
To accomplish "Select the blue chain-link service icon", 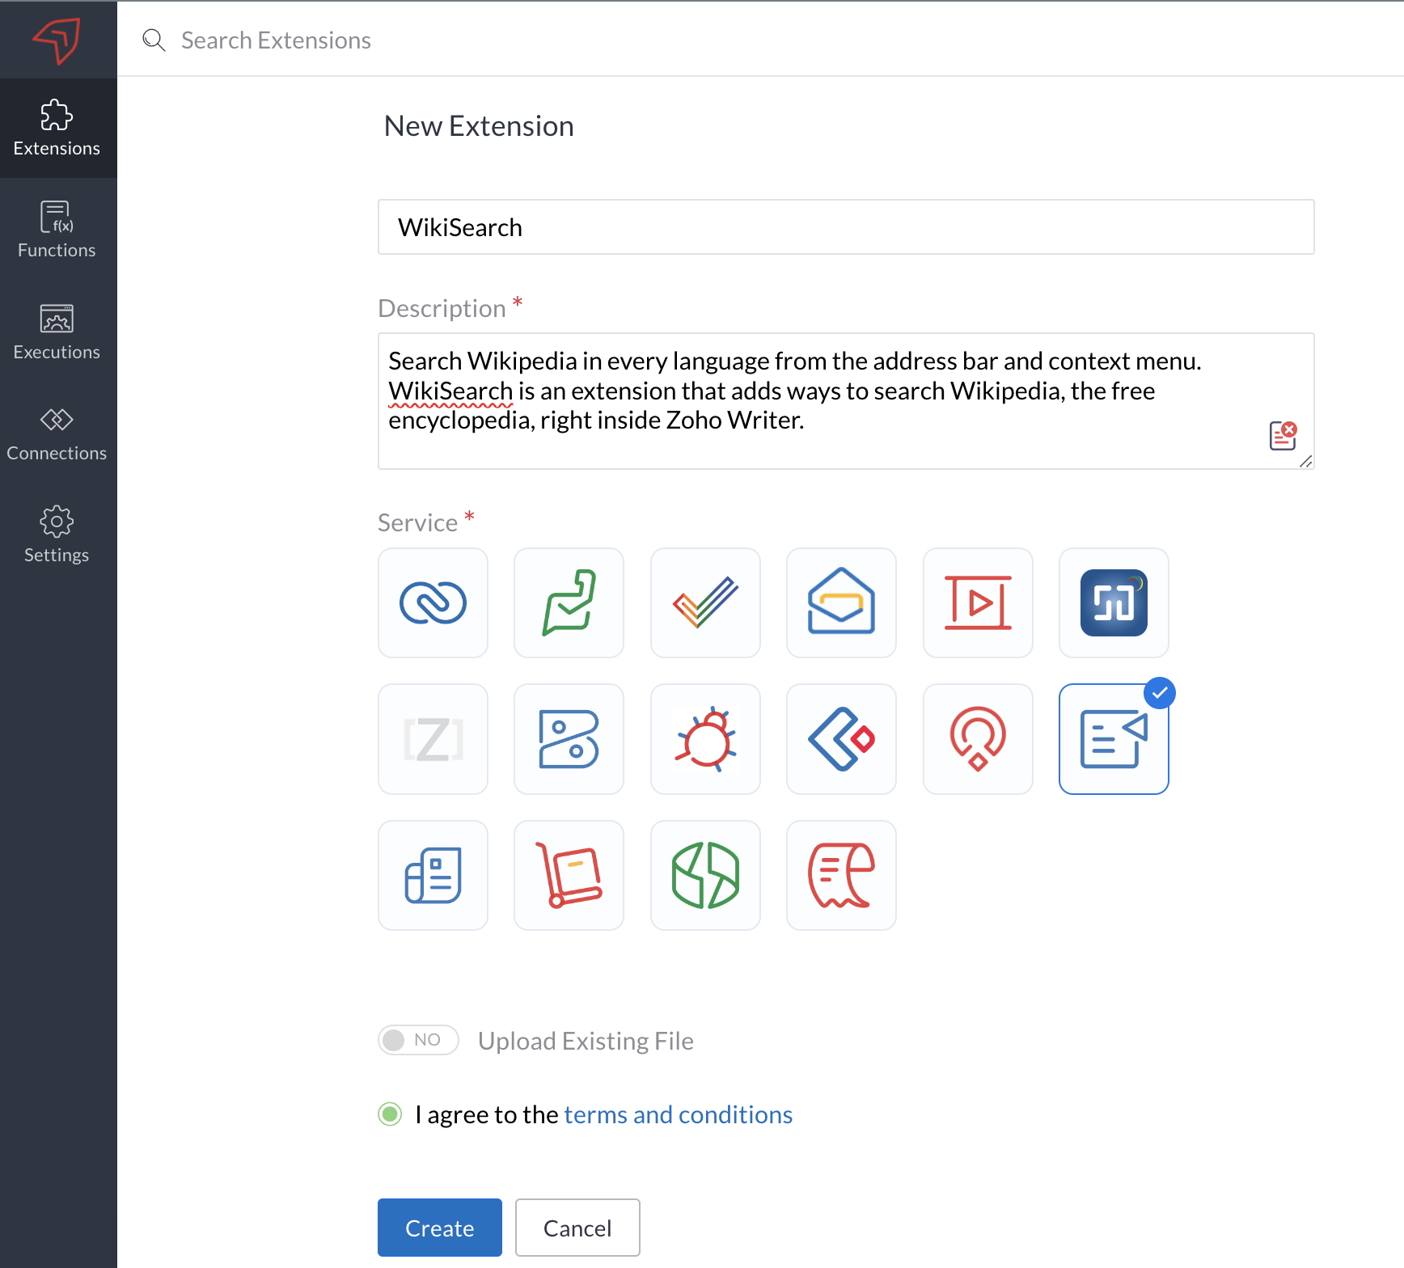I will 433,603.
